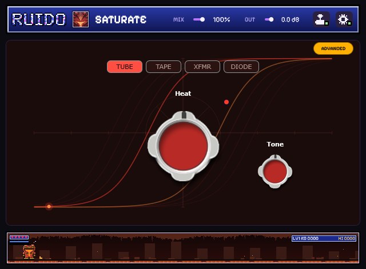The image size is (366, 269).
Task: Click the 0.0 dB output value
Action: tap(290, 19)
